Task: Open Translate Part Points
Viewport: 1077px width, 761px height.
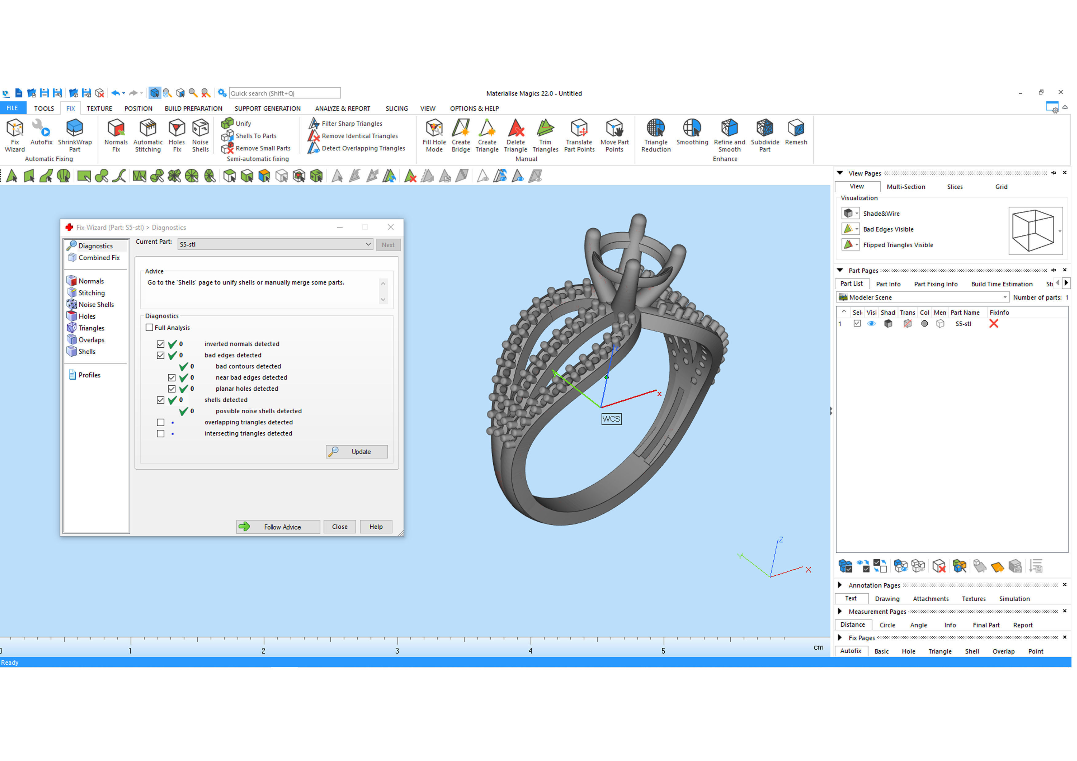Action: (579, 136)
